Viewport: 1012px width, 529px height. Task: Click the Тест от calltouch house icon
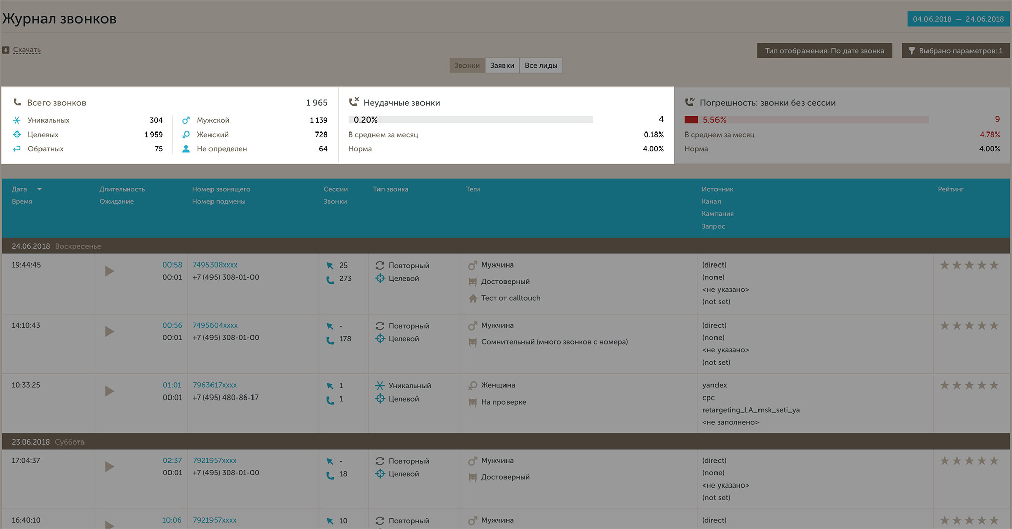click(473, 298)
